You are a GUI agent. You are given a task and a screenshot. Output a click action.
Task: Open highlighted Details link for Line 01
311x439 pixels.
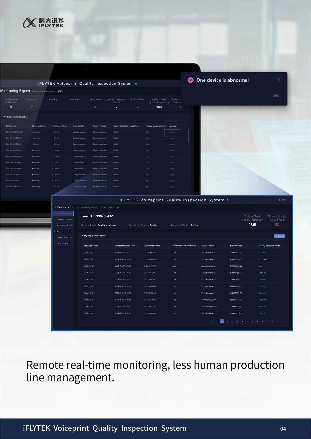tap(172, 132)
